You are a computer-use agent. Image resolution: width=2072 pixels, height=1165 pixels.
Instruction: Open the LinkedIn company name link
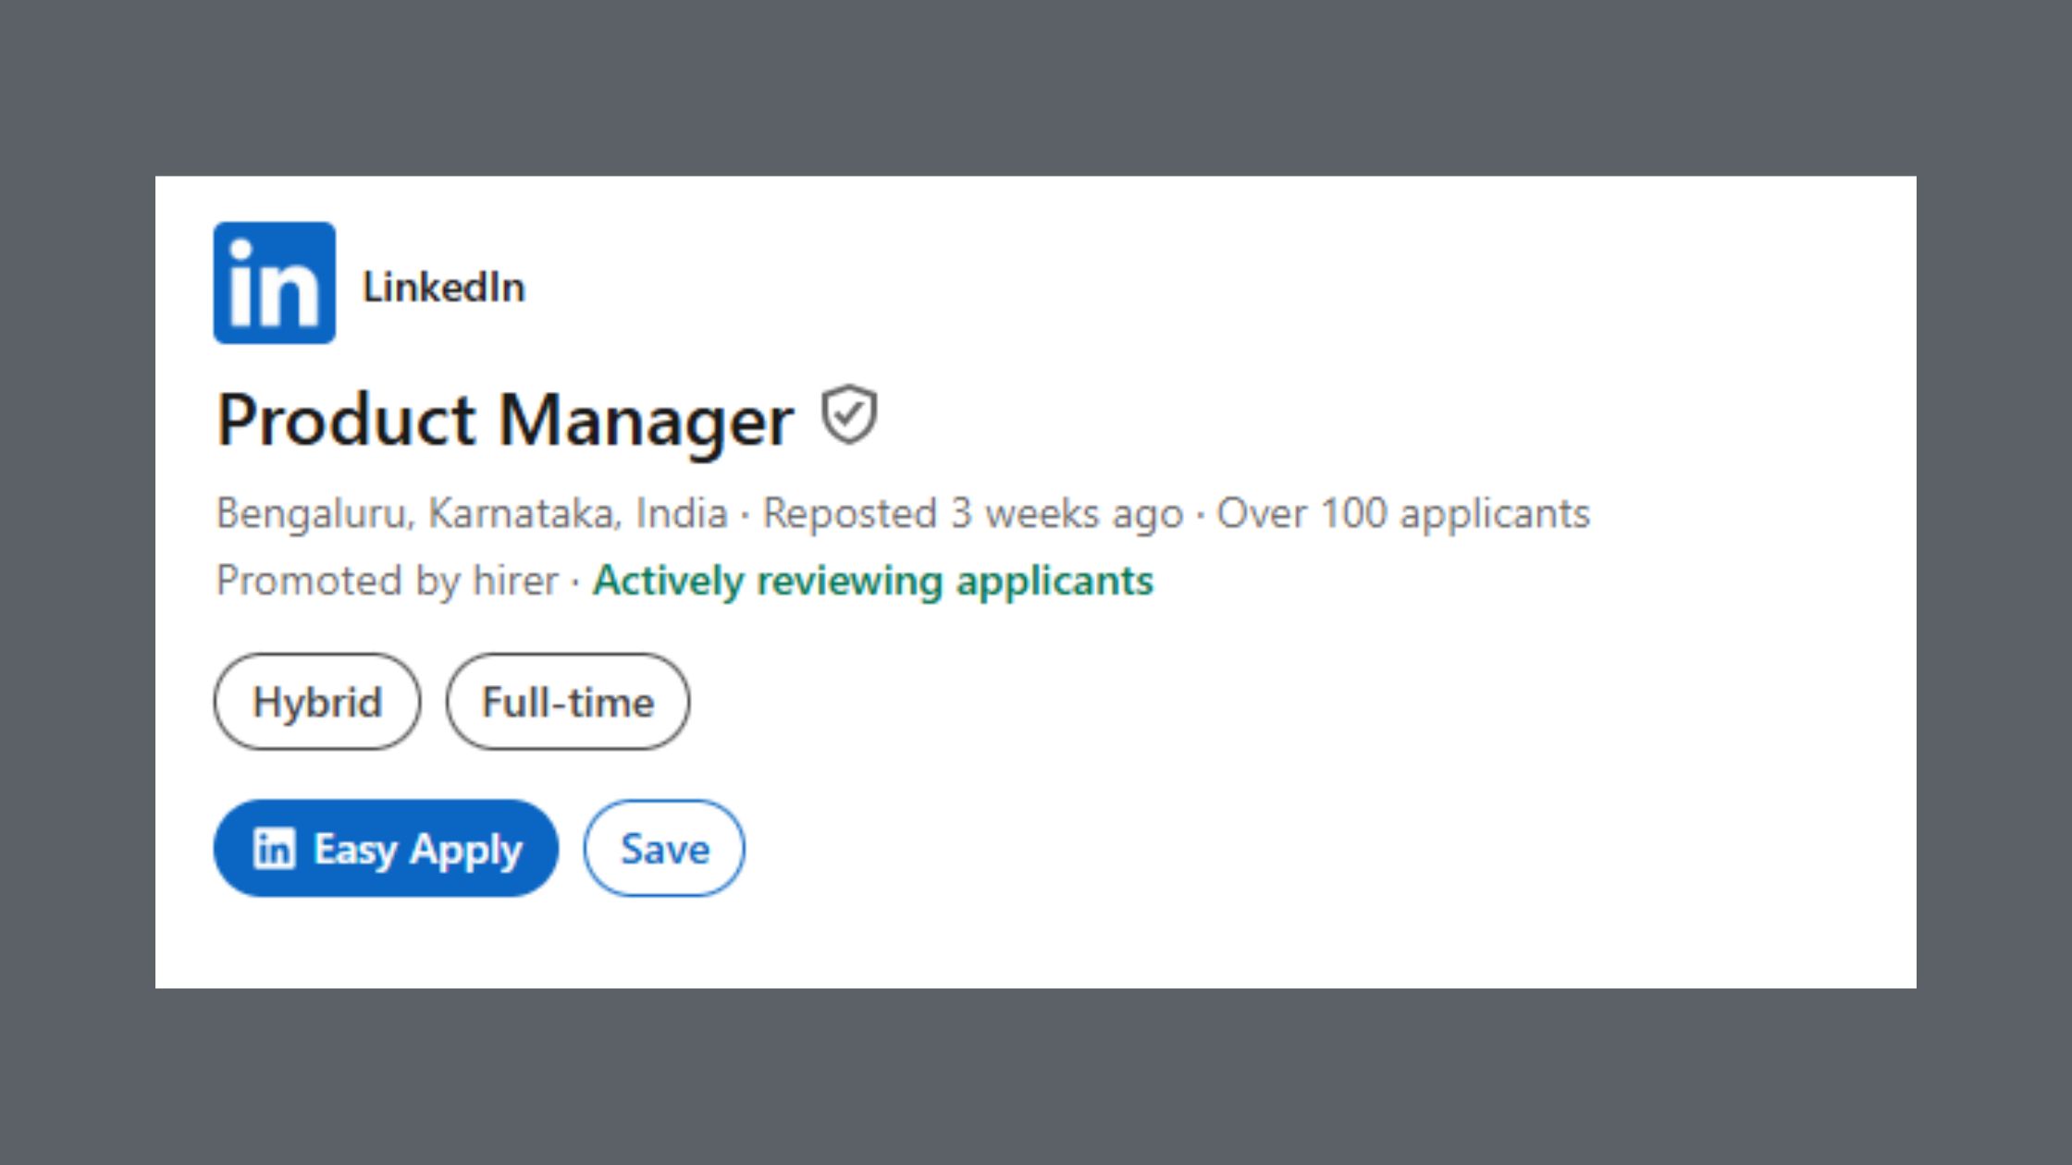(444, 287)
